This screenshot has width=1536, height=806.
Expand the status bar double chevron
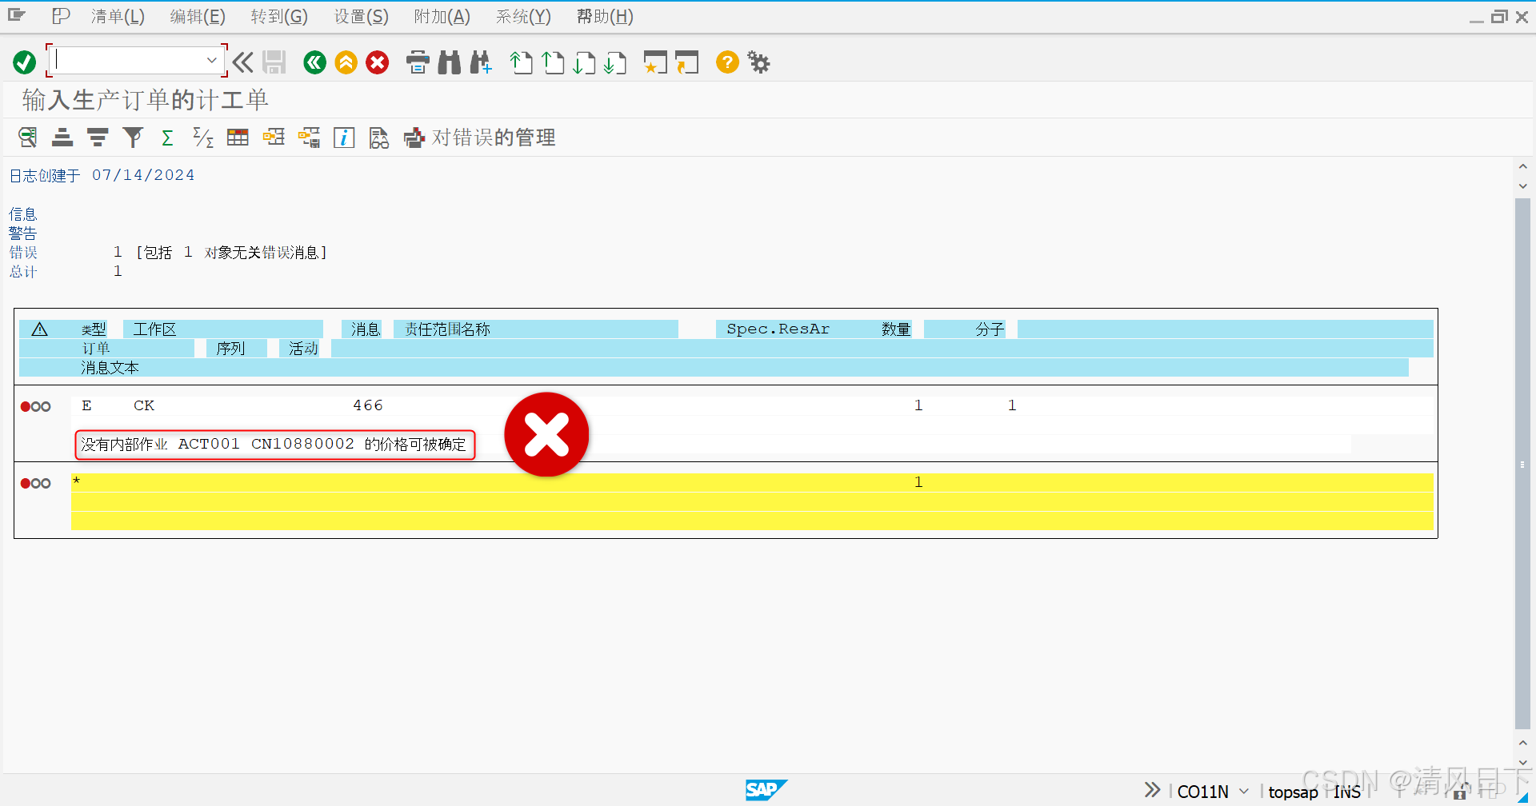point(1151,790)
